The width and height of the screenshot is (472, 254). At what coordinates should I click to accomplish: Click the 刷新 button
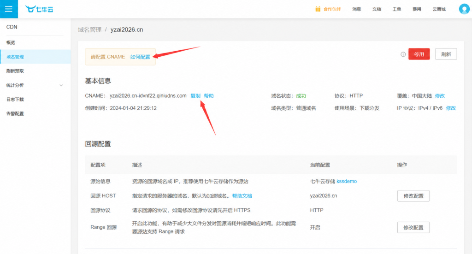pos(446,54)
